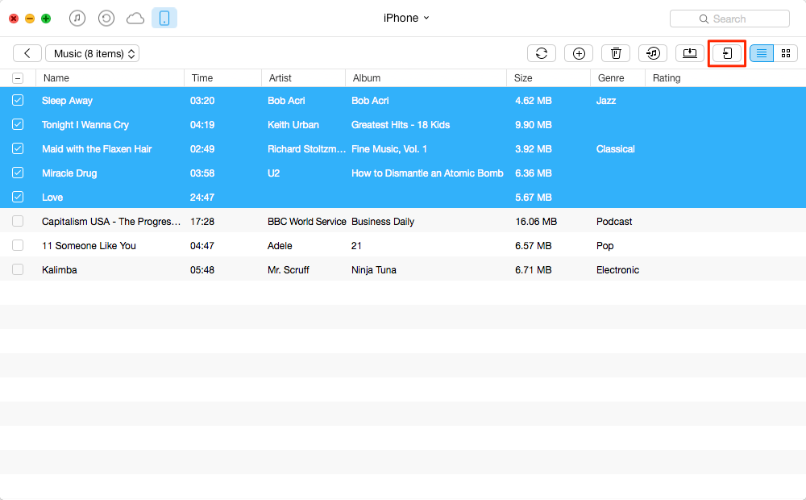Viewport: 806px width, 500px height.
Task: Select the song title Sleep Away
Action: coord(68,101)
